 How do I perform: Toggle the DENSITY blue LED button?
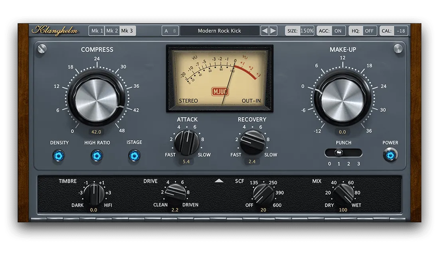pos(59,156)
